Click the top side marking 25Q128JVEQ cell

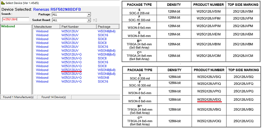tap(244, 99)
